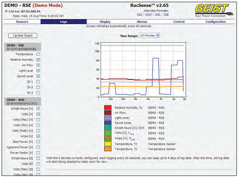The width and height of the screenshot is (238, 179).
Task: Click the green Volts [A] legend swatch
Action: [x=108, y=133]
